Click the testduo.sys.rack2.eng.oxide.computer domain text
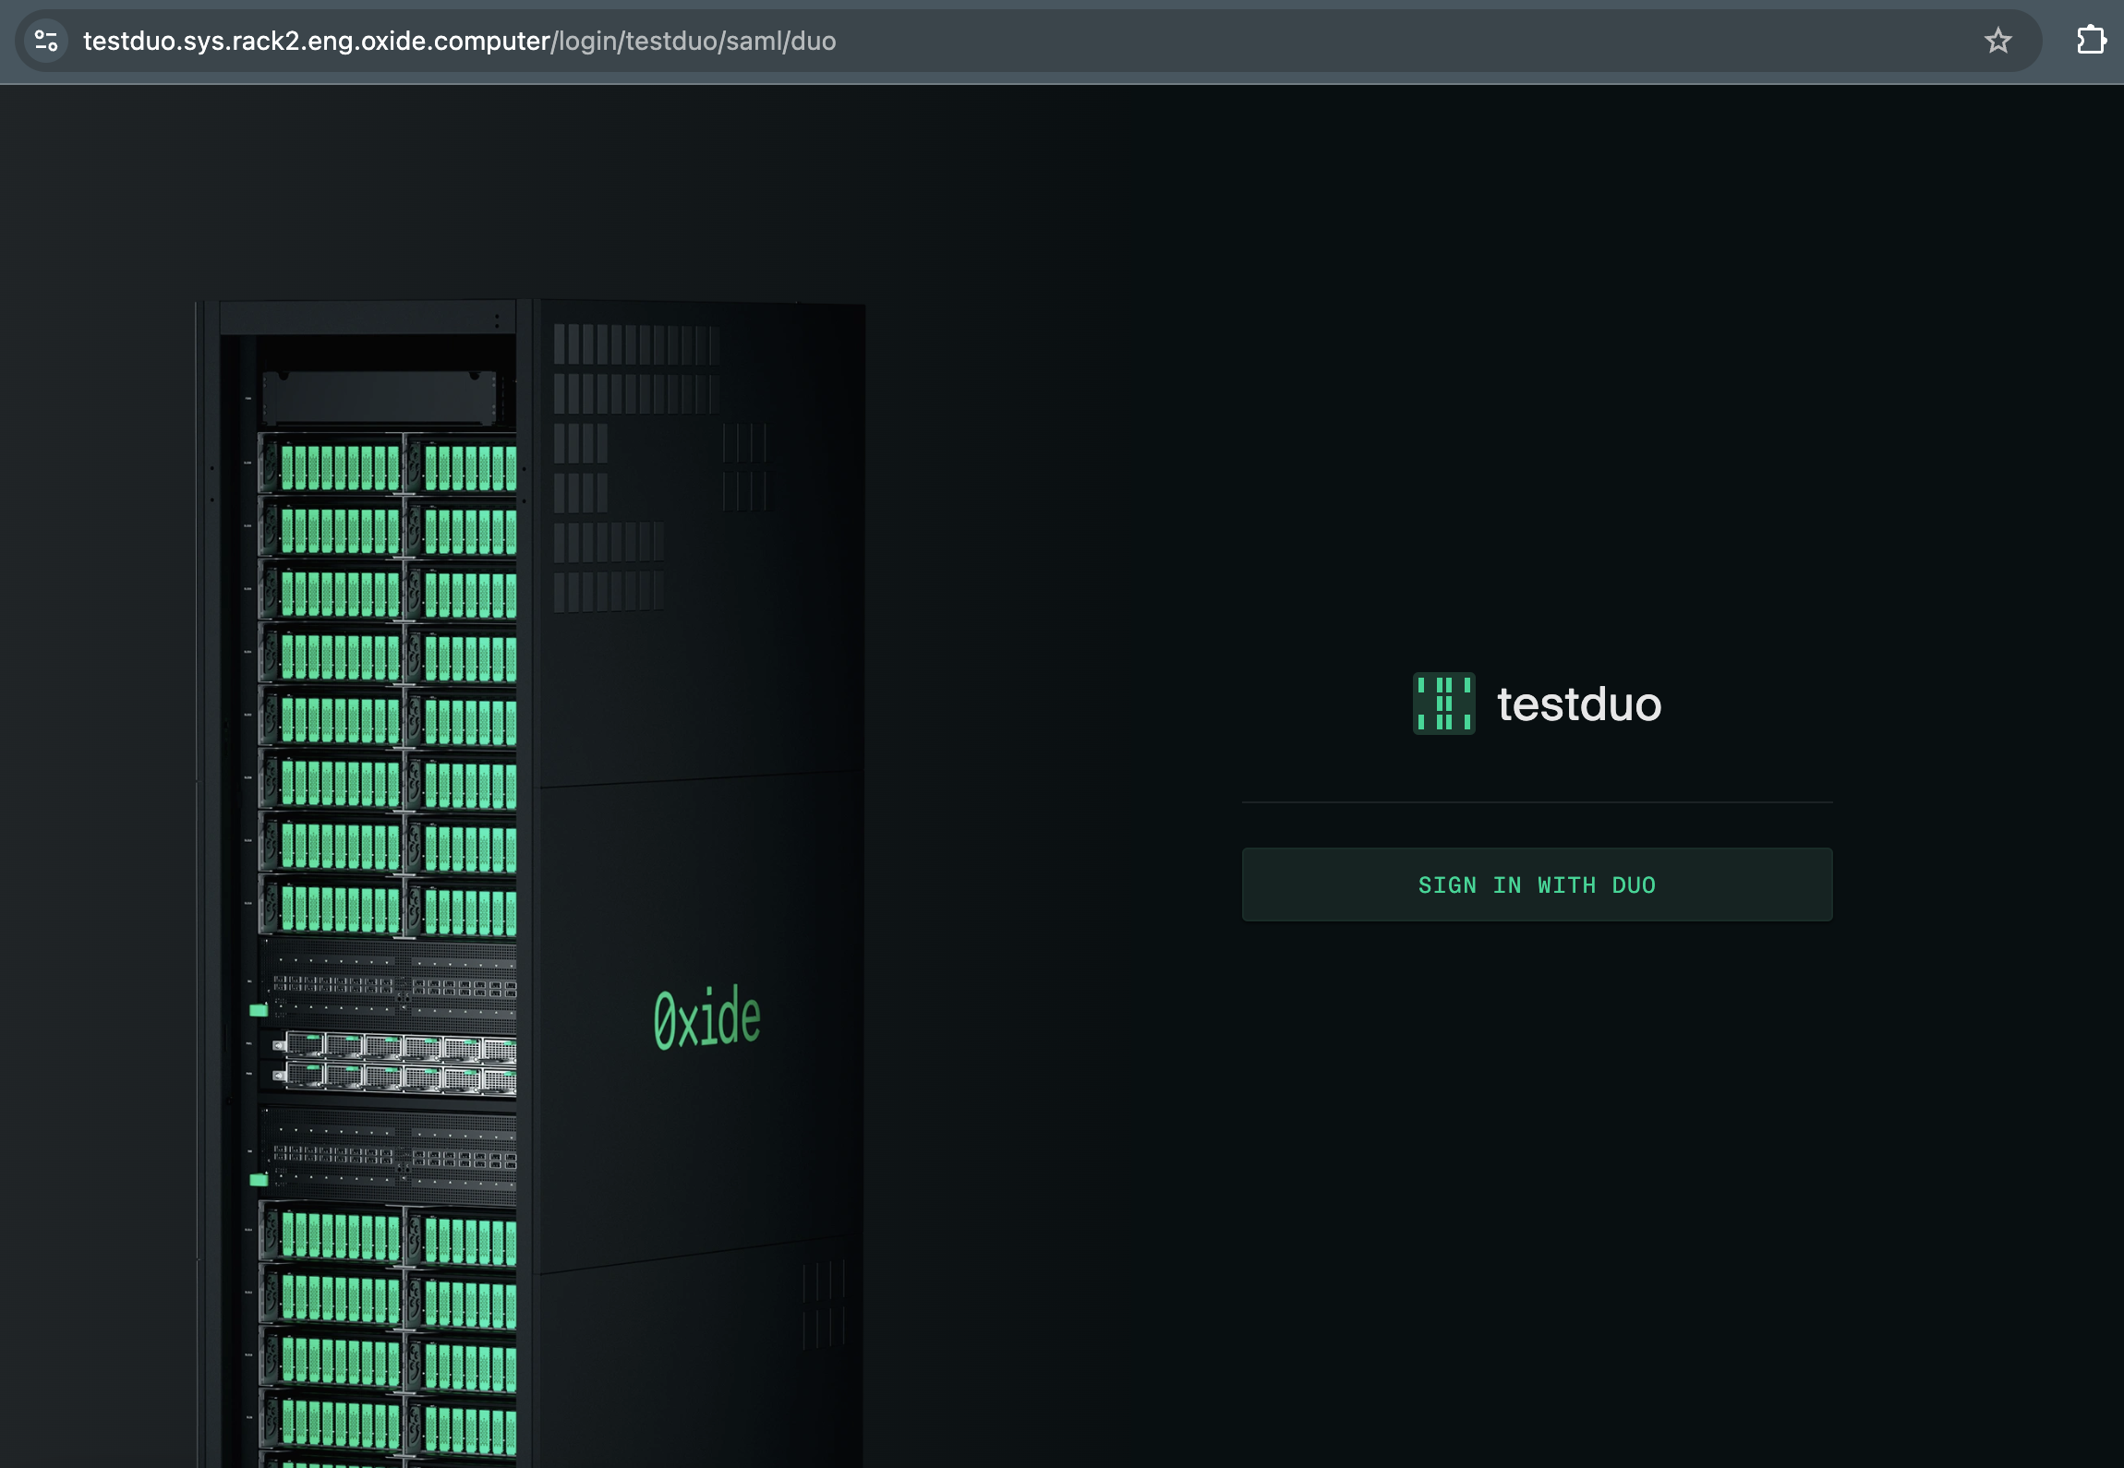 click(x=316, y=41)
